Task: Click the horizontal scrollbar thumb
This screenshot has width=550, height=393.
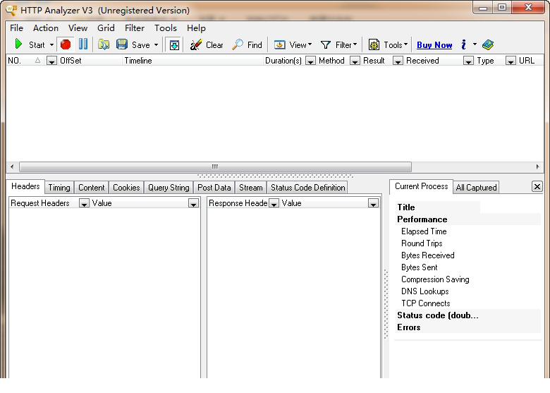Action: [x=215, y=167]
